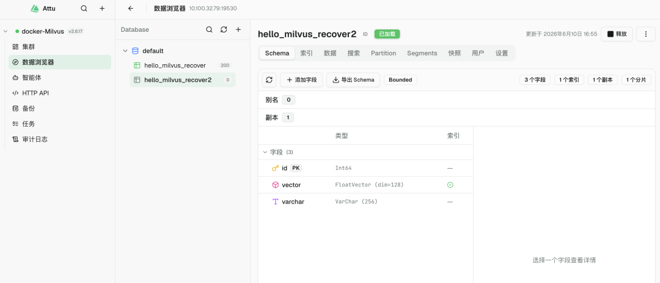
Task: Click the Attu logo icon
Action: click(35, 9)
